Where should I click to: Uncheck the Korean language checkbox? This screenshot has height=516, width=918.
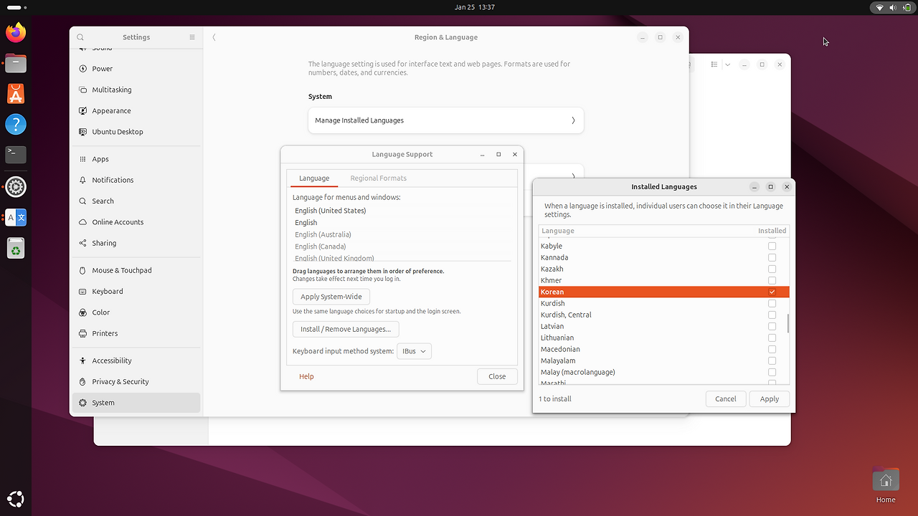(772, 292)
